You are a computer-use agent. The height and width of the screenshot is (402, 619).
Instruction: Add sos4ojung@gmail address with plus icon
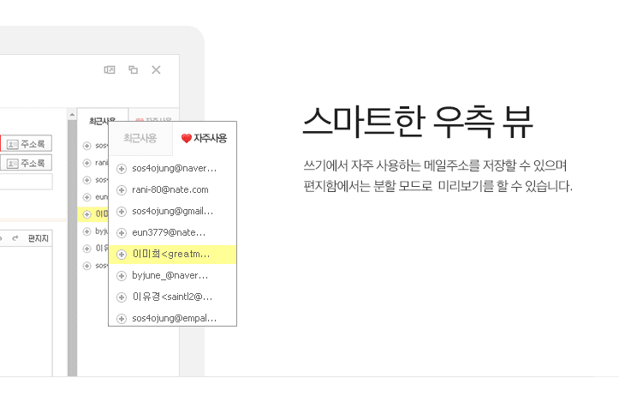[122, 212]
